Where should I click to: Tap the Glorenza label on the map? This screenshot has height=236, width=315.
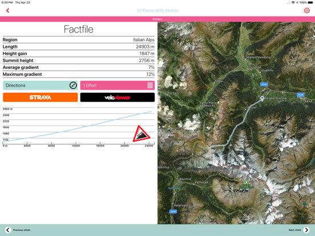[x=255, y=67]
